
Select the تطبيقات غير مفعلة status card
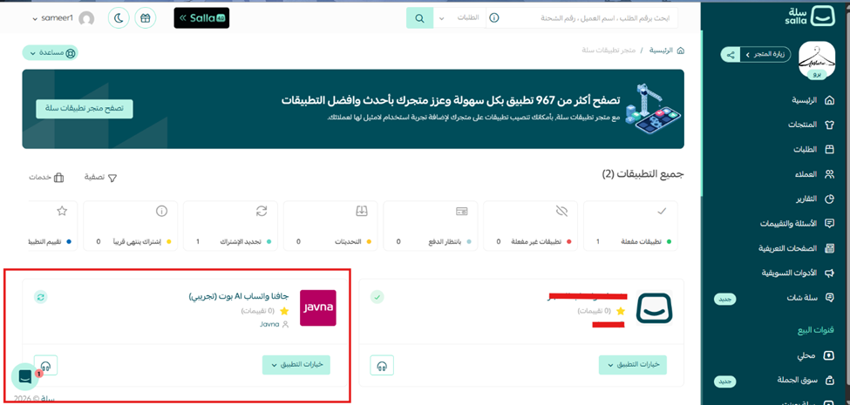tap(530, 226)
